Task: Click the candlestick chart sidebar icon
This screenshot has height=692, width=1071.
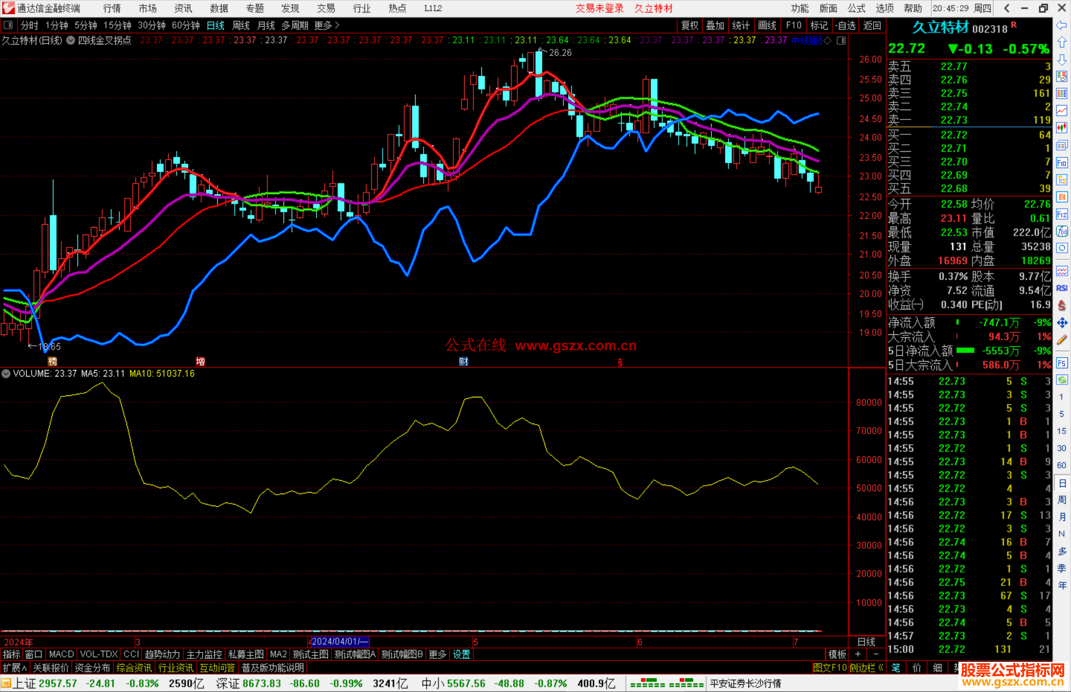Action: pos(1062,127)
